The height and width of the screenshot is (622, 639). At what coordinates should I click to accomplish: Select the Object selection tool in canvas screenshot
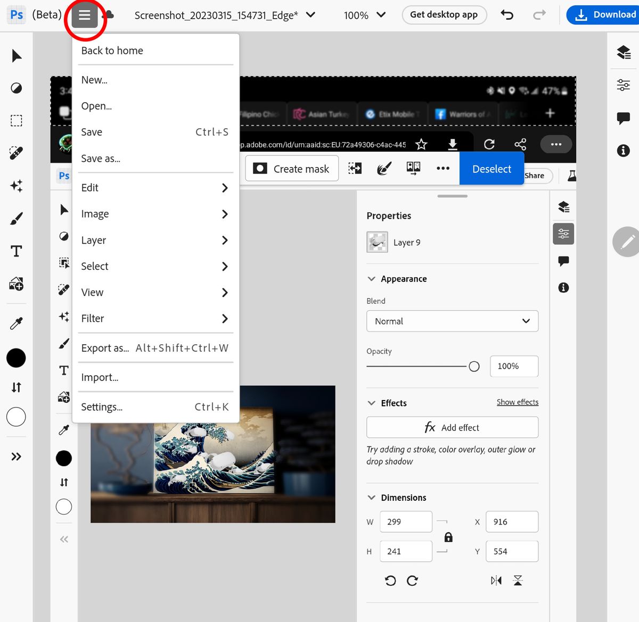(64, 263)
